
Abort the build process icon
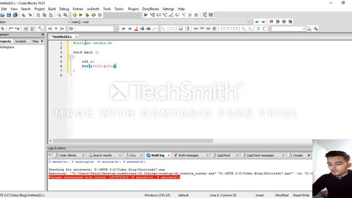100,15
